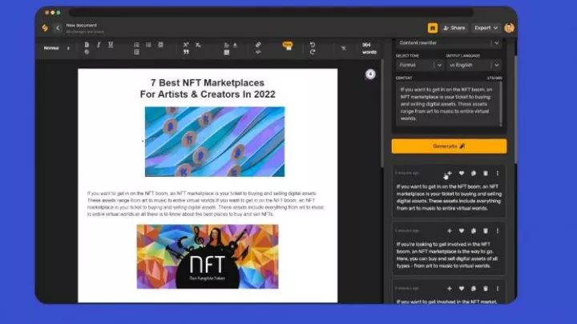Screen dimensions: 577x324
Task: Click the Select Tone label
Action: 407,56
